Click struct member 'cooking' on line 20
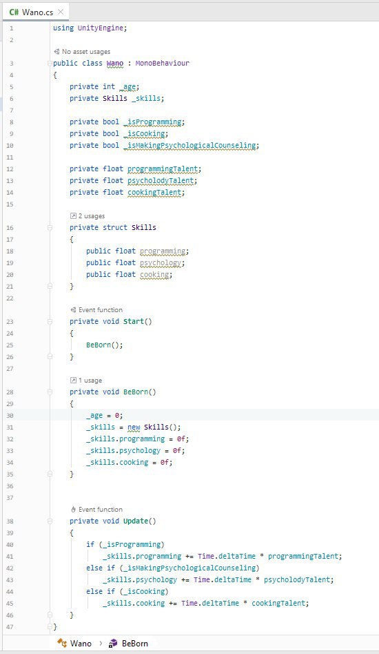Viewport: 379px width, 654px height. coord(154,274)
